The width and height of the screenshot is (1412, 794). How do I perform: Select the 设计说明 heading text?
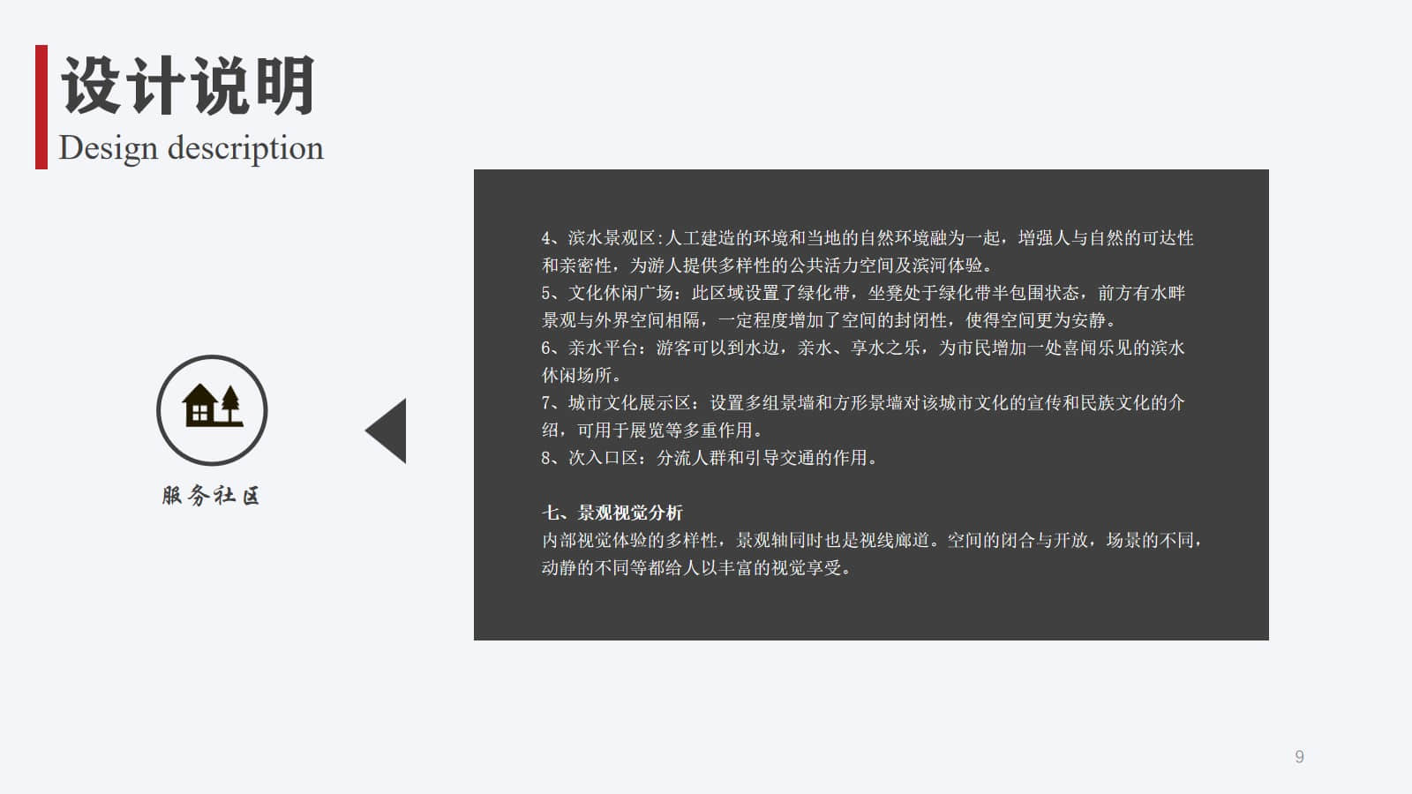tap(188, 86)
